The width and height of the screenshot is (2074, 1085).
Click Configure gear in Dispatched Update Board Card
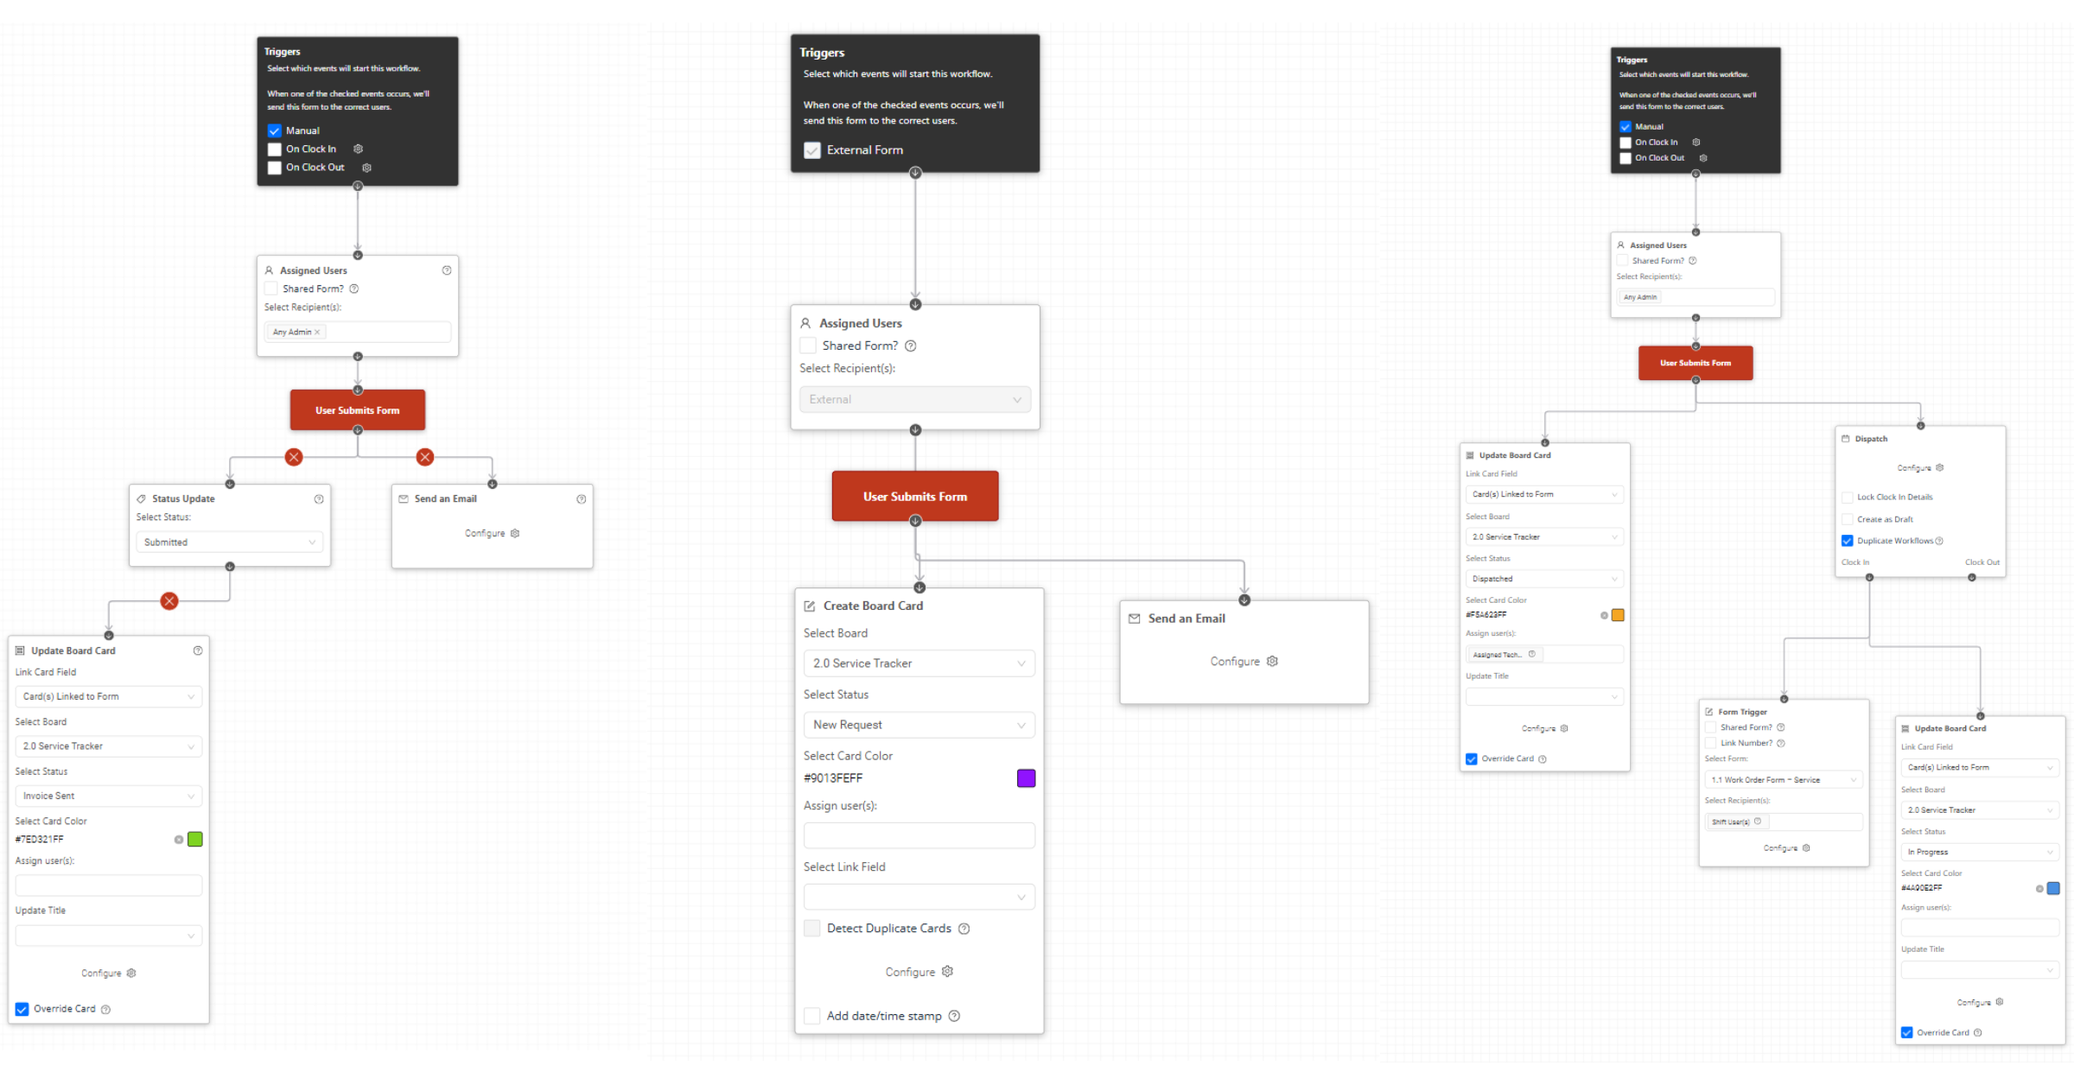click(x=1564, y=728)
